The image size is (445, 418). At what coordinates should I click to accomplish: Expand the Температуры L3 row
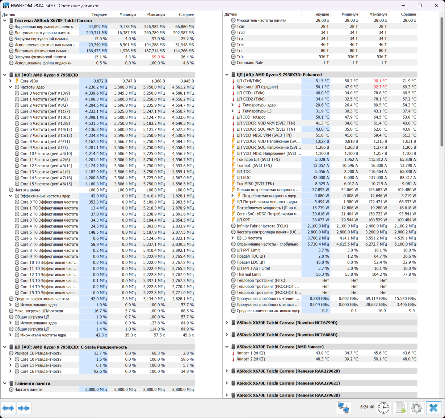tap(232, 111)
